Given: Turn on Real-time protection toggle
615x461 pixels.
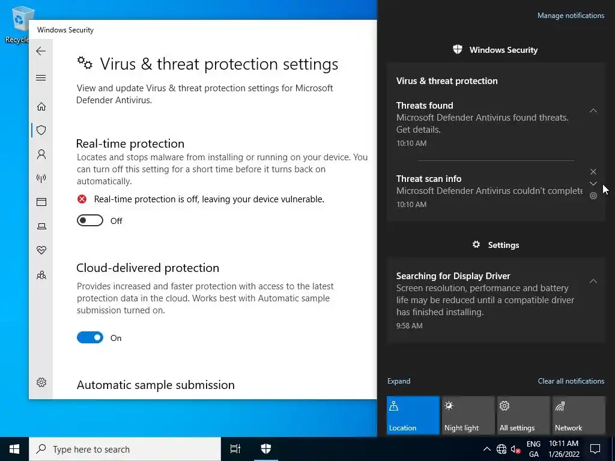Looking at the screenshot, I should tap(90, 221).
